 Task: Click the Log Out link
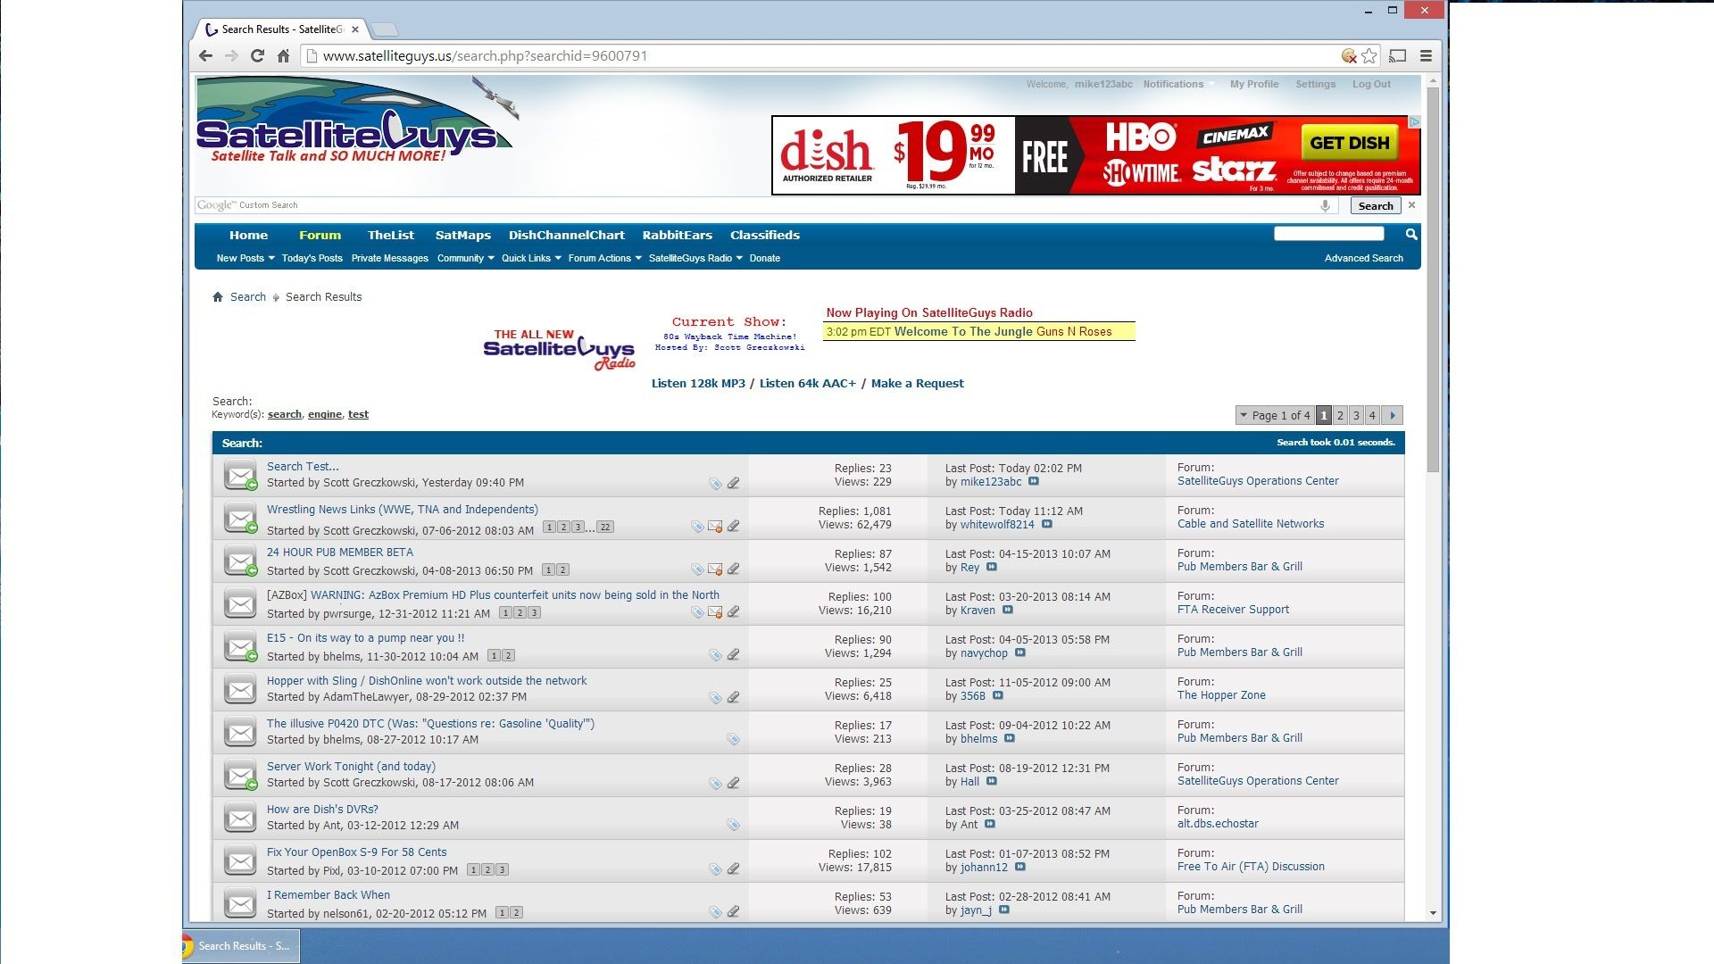(1371, 84)
